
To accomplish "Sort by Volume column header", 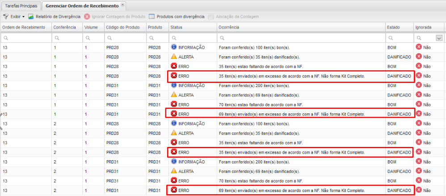I will click(93, 27).
